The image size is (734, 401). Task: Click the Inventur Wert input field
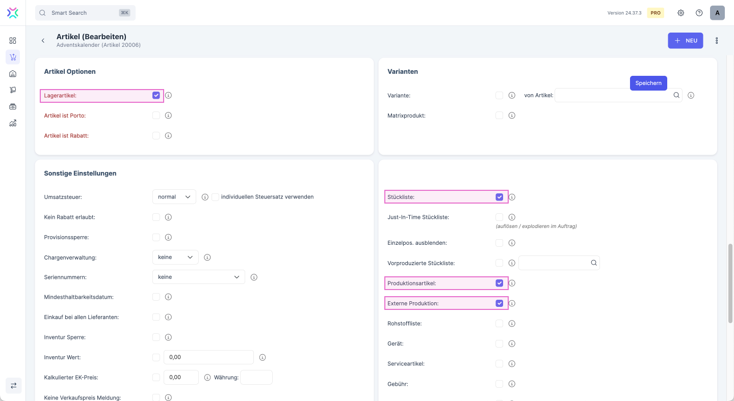click(208, 357)
